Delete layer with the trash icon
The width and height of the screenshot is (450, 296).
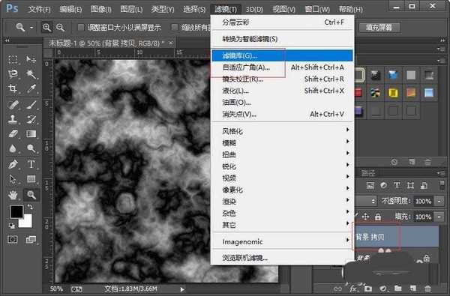click(x=427, y=289)
